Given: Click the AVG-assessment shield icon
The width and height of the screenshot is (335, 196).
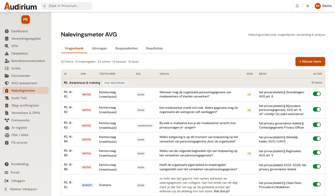Looking at the screenshot, I should click(x=7, y=83).
